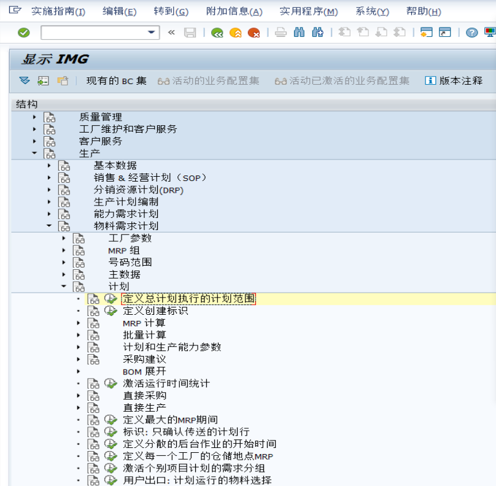
Task: Expand the 基本数据 node
Action: pos(49,165)
